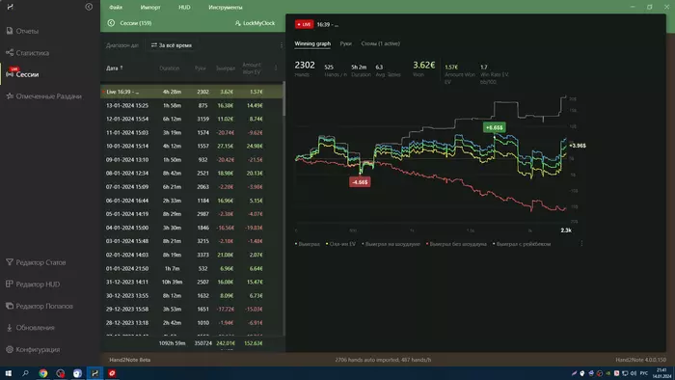Image resolution: width=675 pixels, height=380 pixels.
Task: Click the +6.65$ peak marker on graph
Action: click(494, 127)
